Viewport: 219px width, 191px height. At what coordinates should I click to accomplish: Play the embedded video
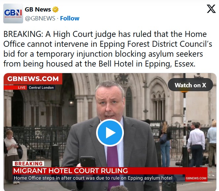click(x=110, y=133)
